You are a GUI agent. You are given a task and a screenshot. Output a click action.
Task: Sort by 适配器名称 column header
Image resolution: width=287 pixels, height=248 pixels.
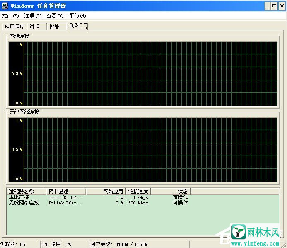pyautogui.click(x=26, y=192)
